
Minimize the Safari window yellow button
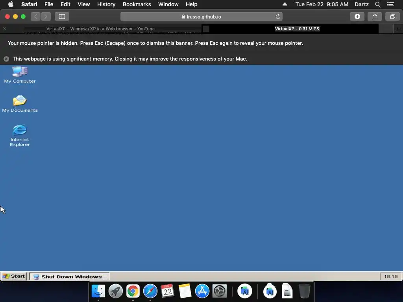pyautogui.click(x=15, y=17)
